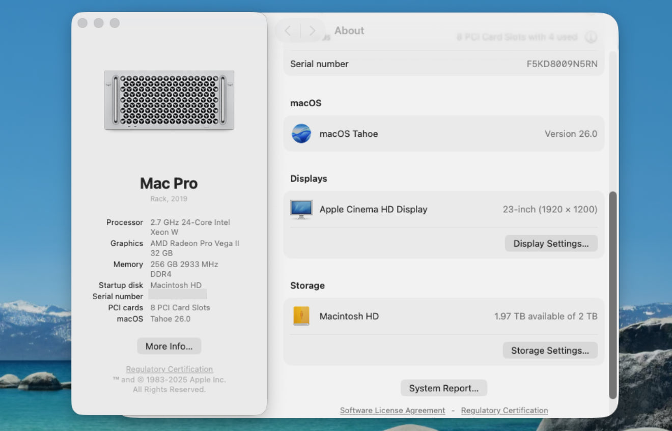The image size is (672, 431).
Task: Go forward using the right chevron
Action: [x=313, y=31]
